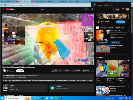This screenshot has width=133, height=100.
Task: Expand the description with ...more
Action: tap(90, 80)
